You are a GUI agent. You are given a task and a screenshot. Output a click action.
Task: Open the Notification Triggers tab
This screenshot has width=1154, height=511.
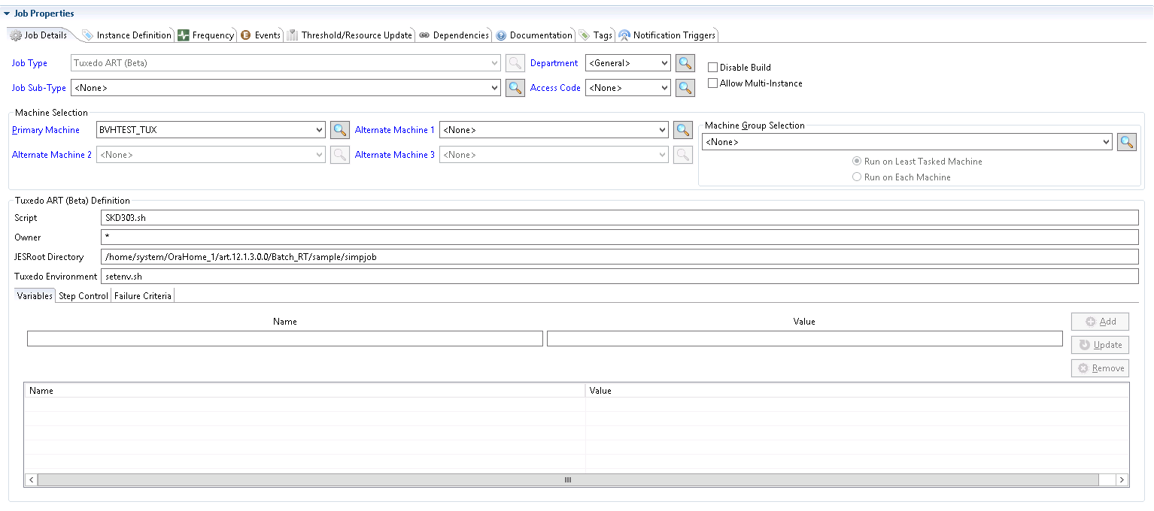click(667, 35)
